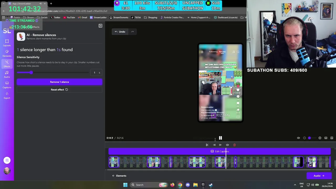
Task: Click the AI Remove silences effect icon
Action: (21, 36)
